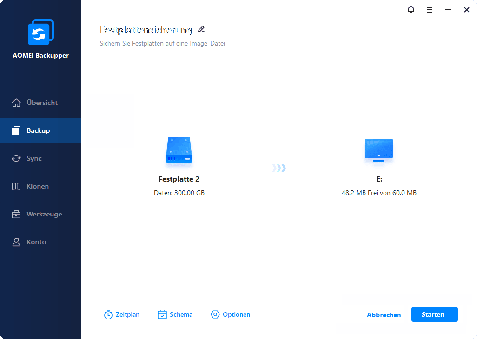The height and width of the screenshot is (339, 477).
Task: Click the Festplatte 2 label
Action: pos(179,179)
